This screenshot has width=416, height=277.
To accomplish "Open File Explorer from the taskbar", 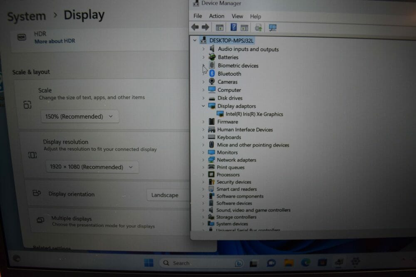I will 289,262.
